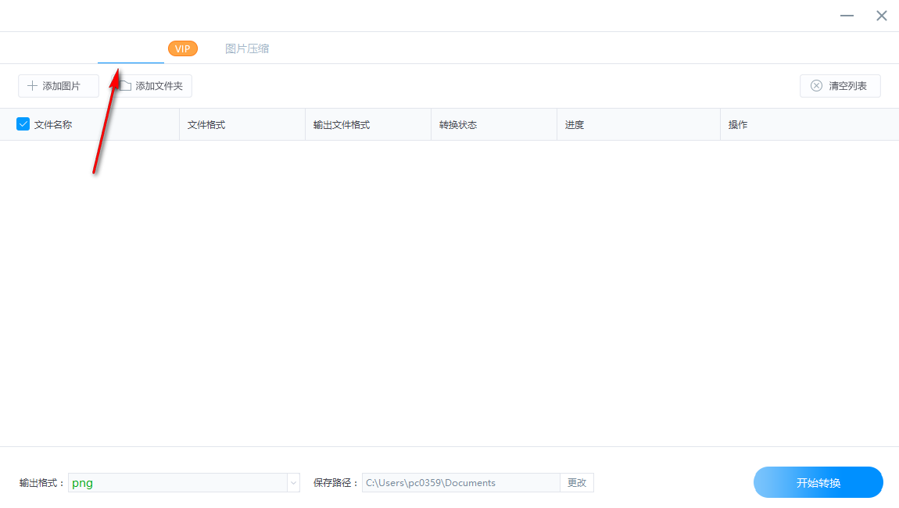Click 清空列表 to clear the list
Viewport: 899px width, 508px height.
click(840, 86)
